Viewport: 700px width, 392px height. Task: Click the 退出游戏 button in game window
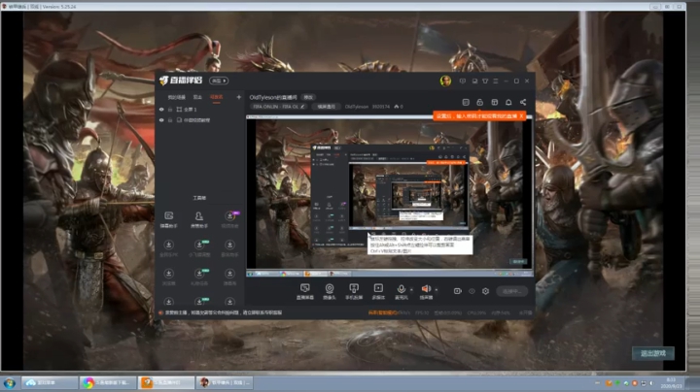pos(653,353)
